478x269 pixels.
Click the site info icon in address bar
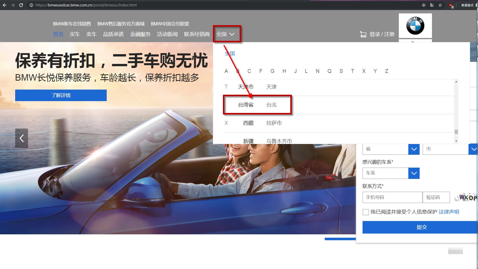pyautogui.click(x=31, y=5)
